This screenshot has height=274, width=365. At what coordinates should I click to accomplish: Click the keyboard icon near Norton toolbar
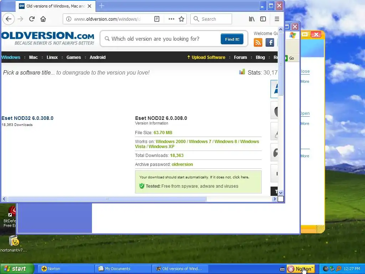point(282,269)
